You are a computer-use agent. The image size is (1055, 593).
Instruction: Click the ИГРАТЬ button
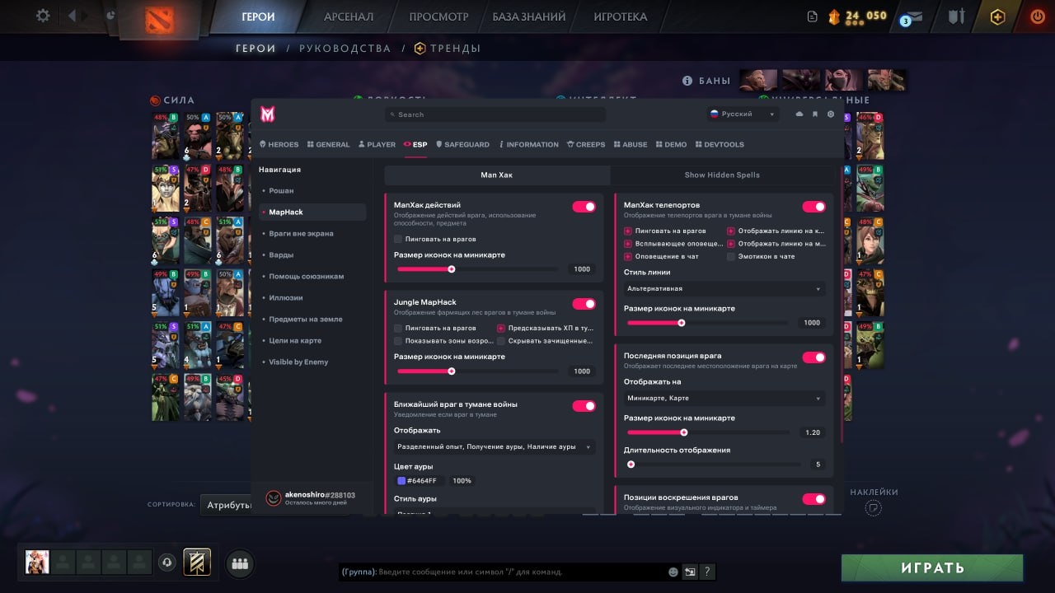[x=931, y=567]
